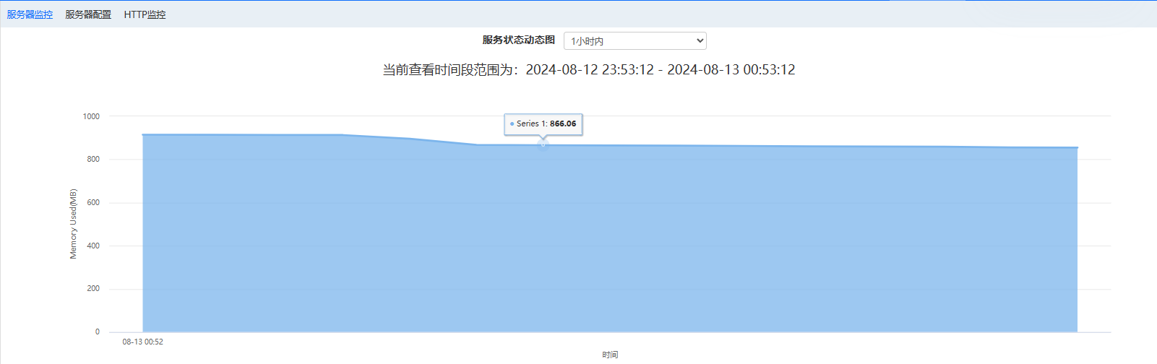The width and height of the screenshot is (1157, 364).
Task: Click the highlighted data point marker under tooltip
Action: click(x=543, y=145)
